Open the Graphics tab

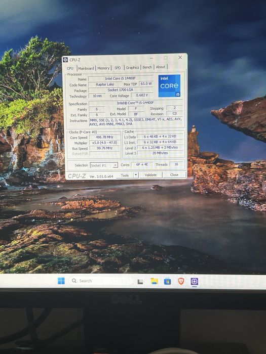click(133, 67)
